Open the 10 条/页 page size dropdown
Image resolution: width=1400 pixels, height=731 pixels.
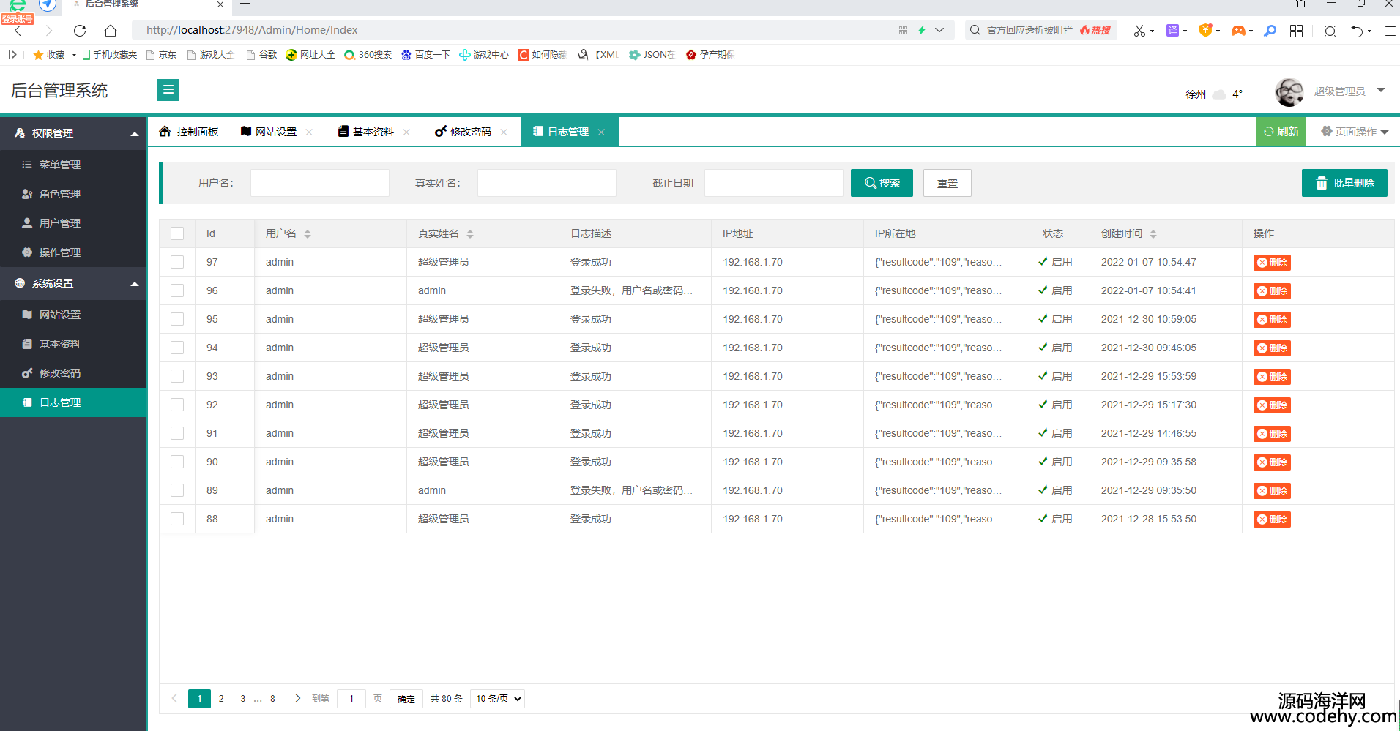(498, 699)
